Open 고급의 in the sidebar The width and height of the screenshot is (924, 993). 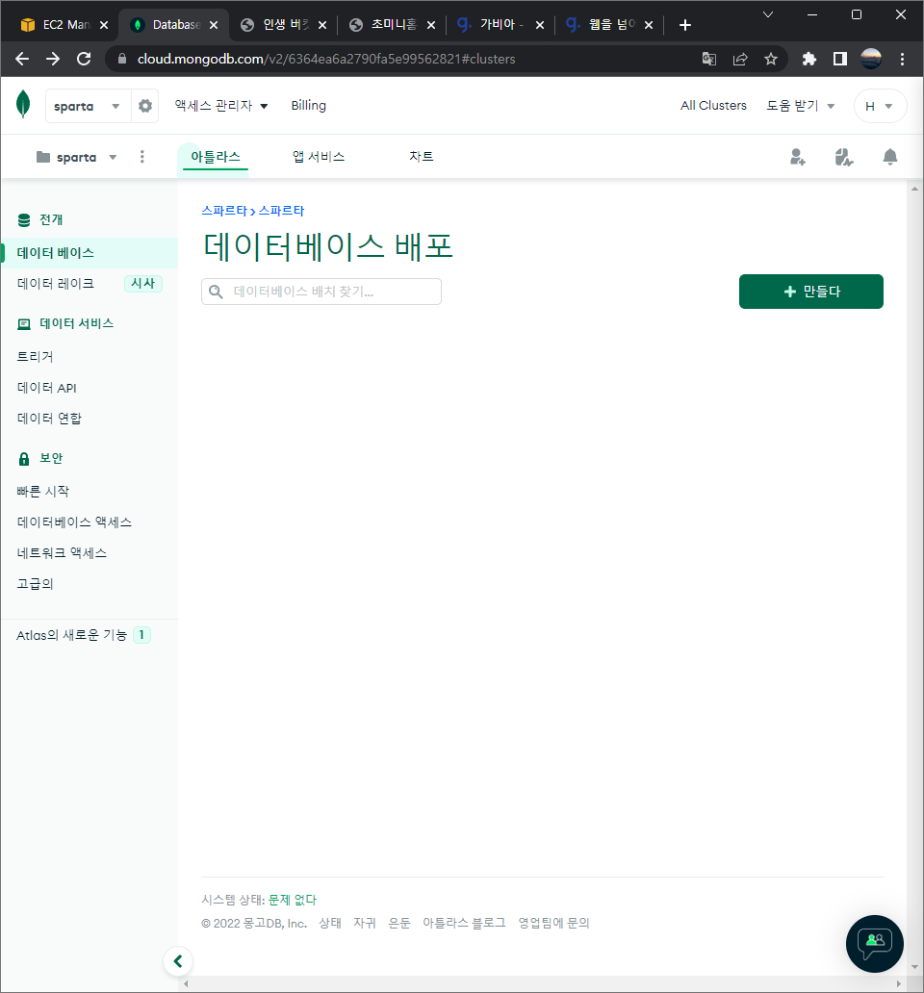coord(36,584)
